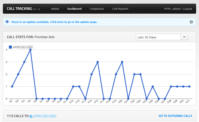Dismiss the update notification with the X icon

tap(191, 22)
